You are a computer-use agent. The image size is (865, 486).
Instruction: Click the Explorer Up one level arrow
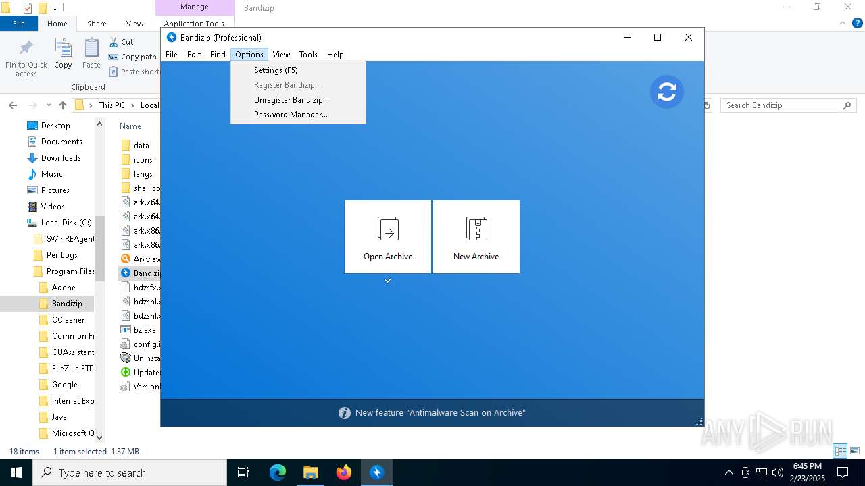click(63, 105)
